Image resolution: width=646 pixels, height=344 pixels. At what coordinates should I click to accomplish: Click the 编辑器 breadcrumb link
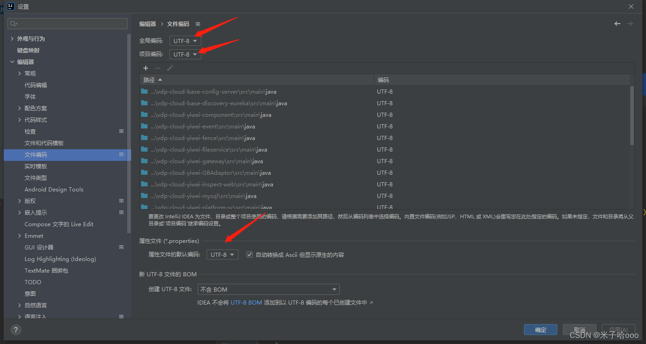pyautogui.click(x=148, y=24)
